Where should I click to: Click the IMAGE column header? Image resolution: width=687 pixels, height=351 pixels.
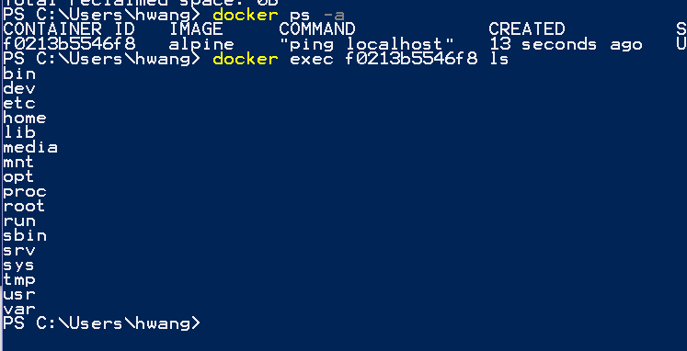(x=196, y=29)
